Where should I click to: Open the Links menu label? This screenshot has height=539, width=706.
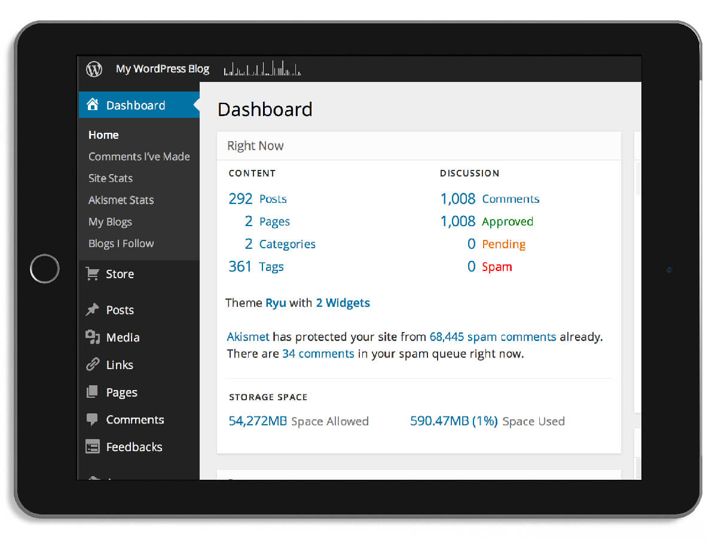[120, 364]
